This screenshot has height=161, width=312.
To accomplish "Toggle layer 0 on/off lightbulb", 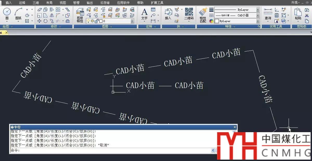I will coord(88,21).
